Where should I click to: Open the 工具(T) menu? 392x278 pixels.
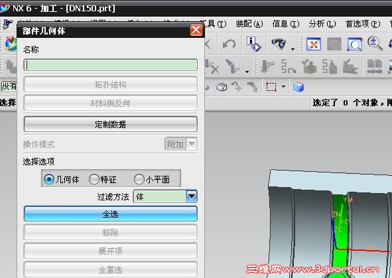[214, 24]
